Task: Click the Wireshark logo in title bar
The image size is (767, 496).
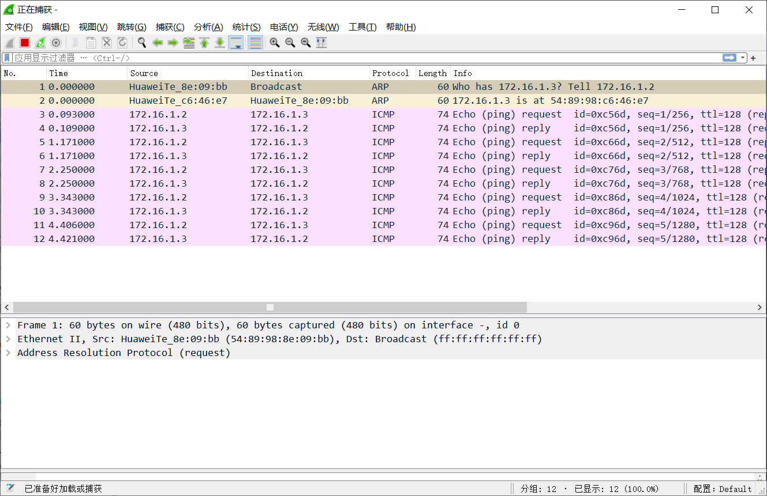Action: click(x=9, y=10)
